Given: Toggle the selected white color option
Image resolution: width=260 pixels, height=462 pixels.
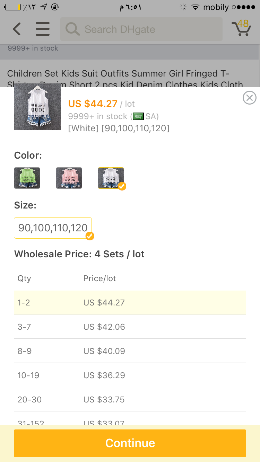Looking at the screenshot, I should (x=111, y=178).
